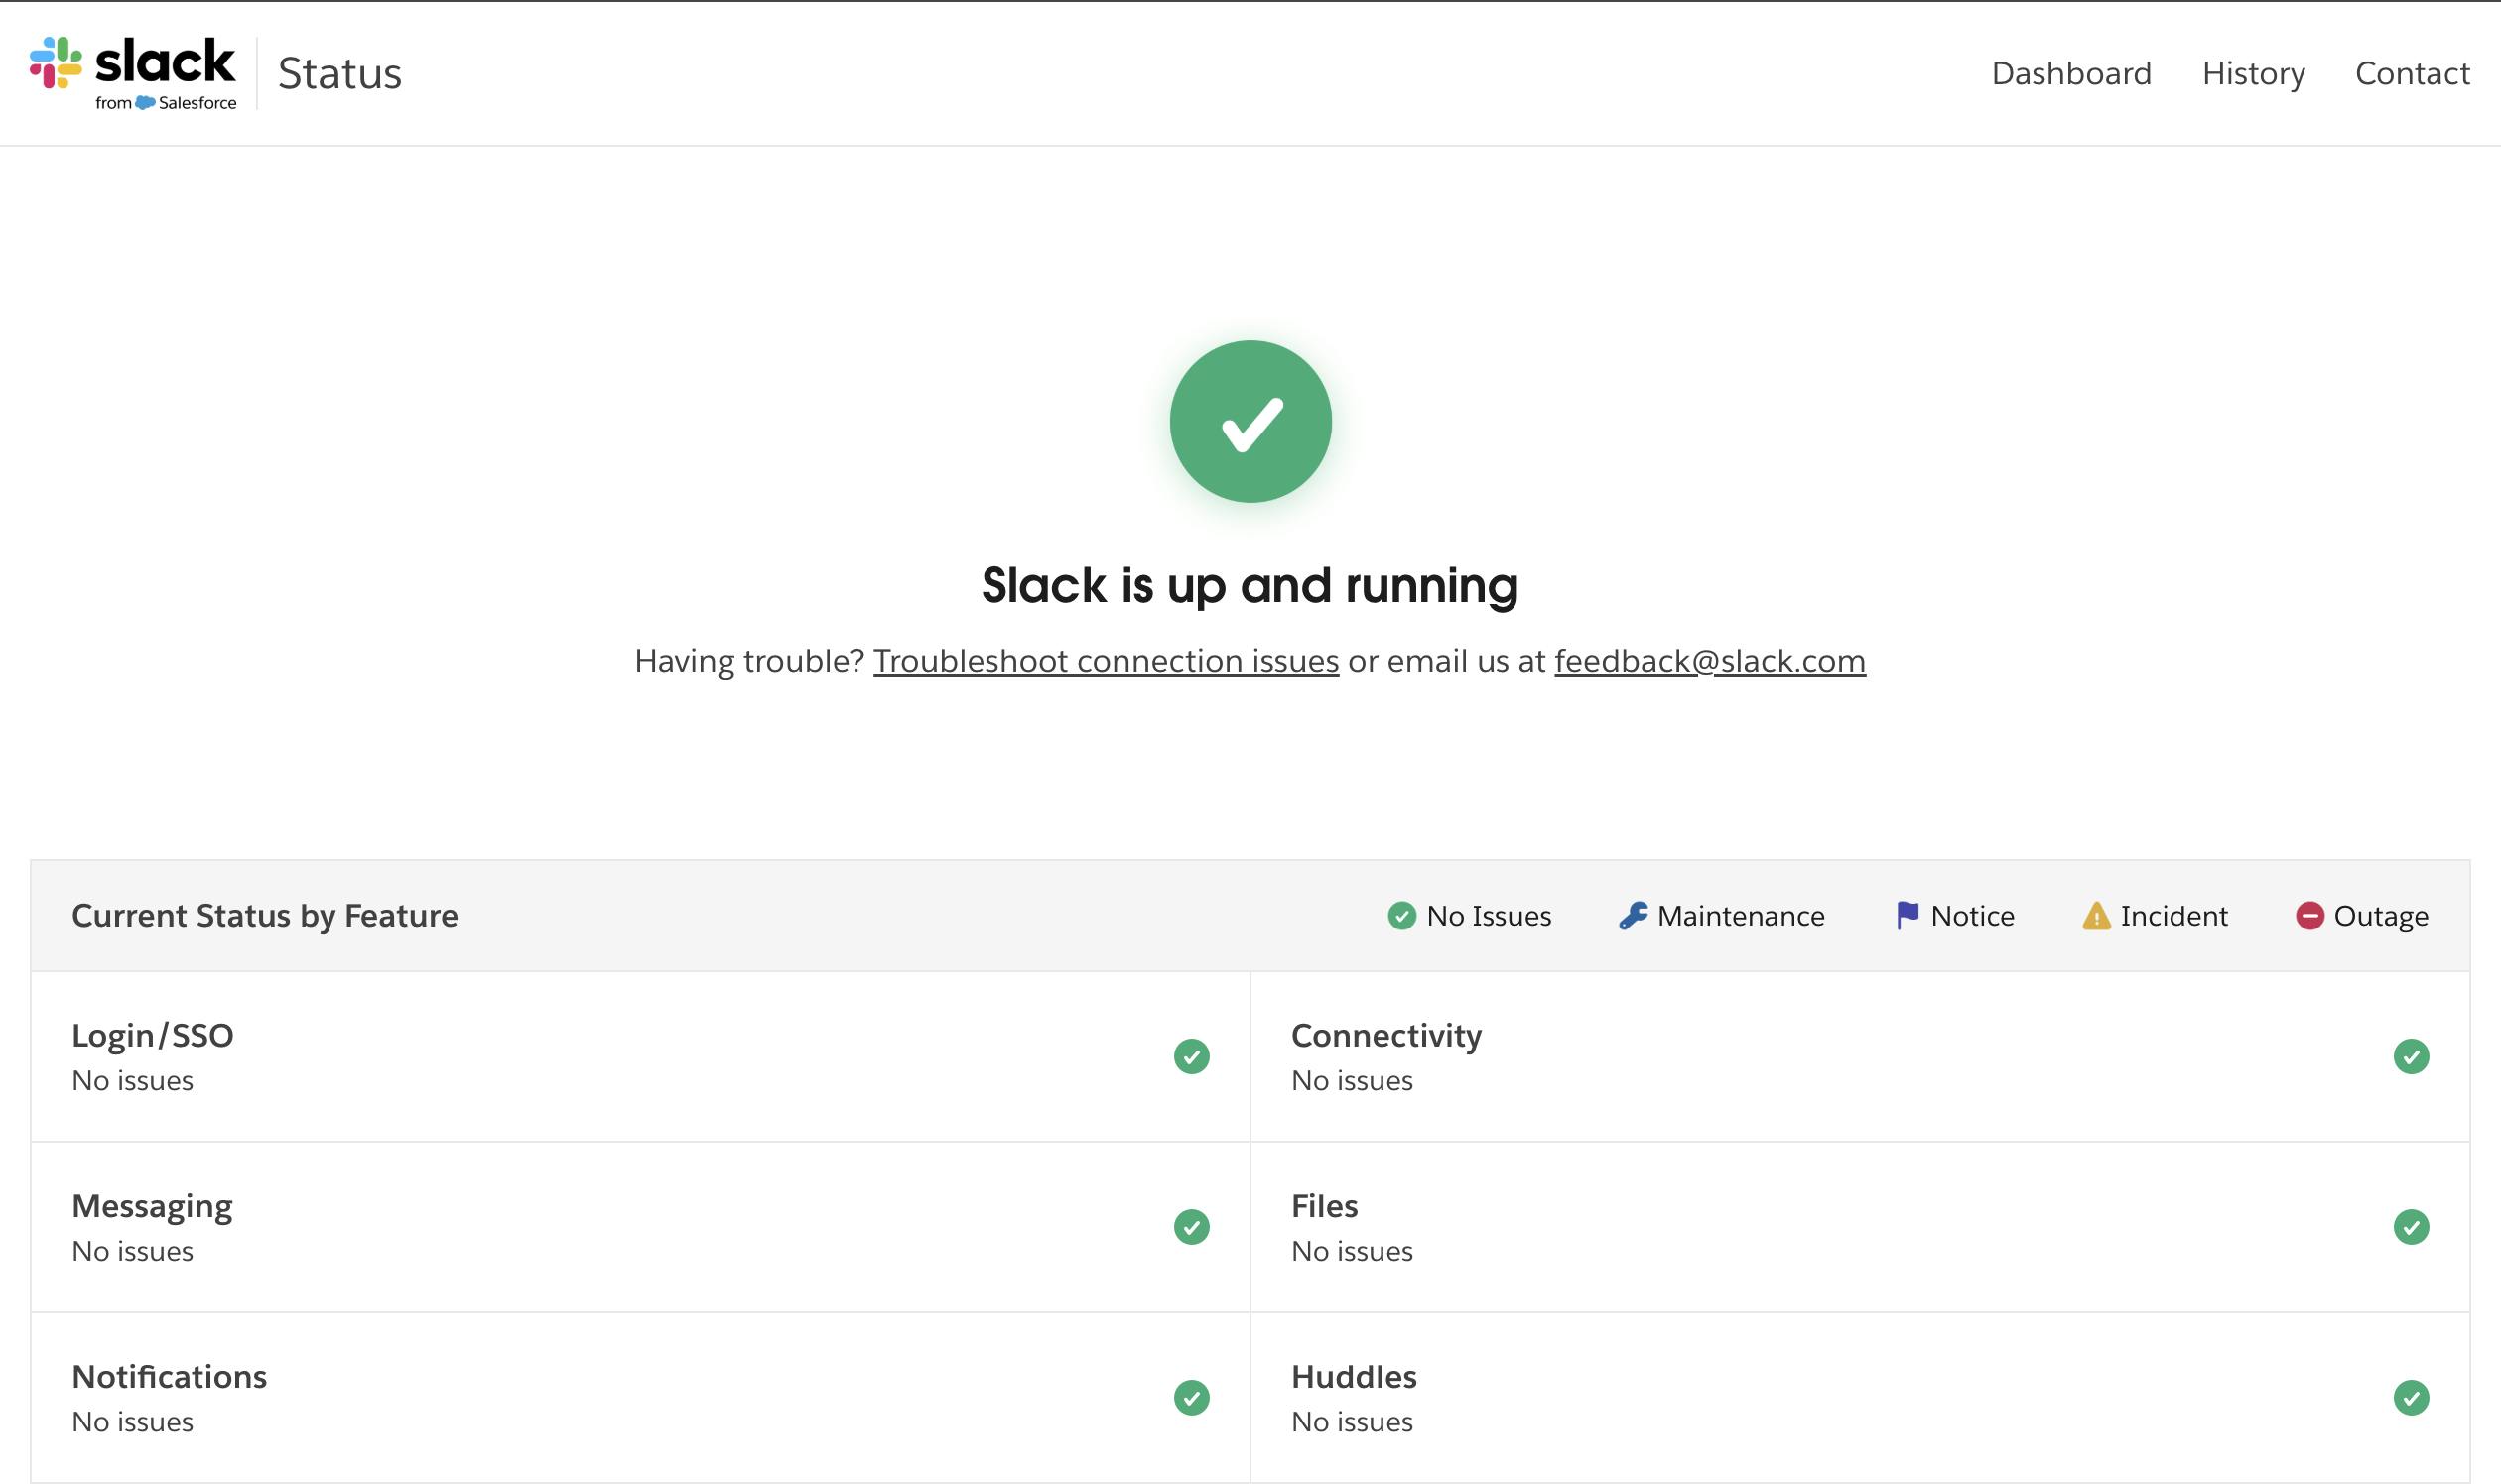Viewport: 2501px width, 1484px height.
Task: Click the Login/SSO green status check icon
Action: coord(1192,1057)
